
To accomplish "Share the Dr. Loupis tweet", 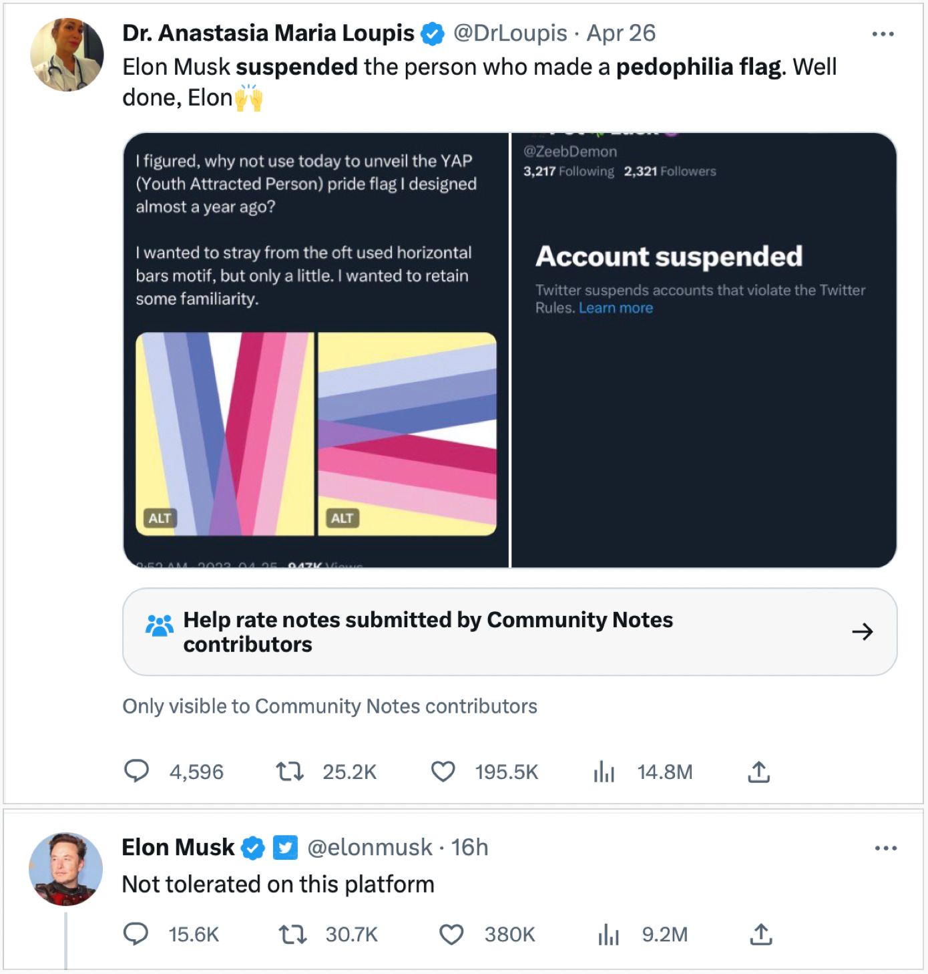I will coord(758,772).
